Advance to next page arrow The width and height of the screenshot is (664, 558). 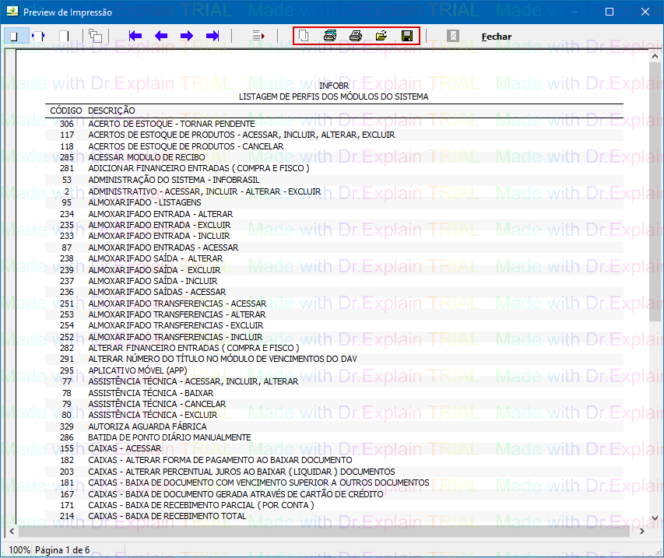[x=187, y=36]
